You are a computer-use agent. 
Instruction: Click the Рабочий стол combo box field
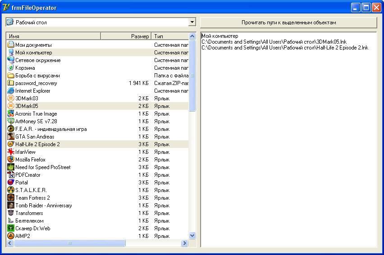pos(101,22)
